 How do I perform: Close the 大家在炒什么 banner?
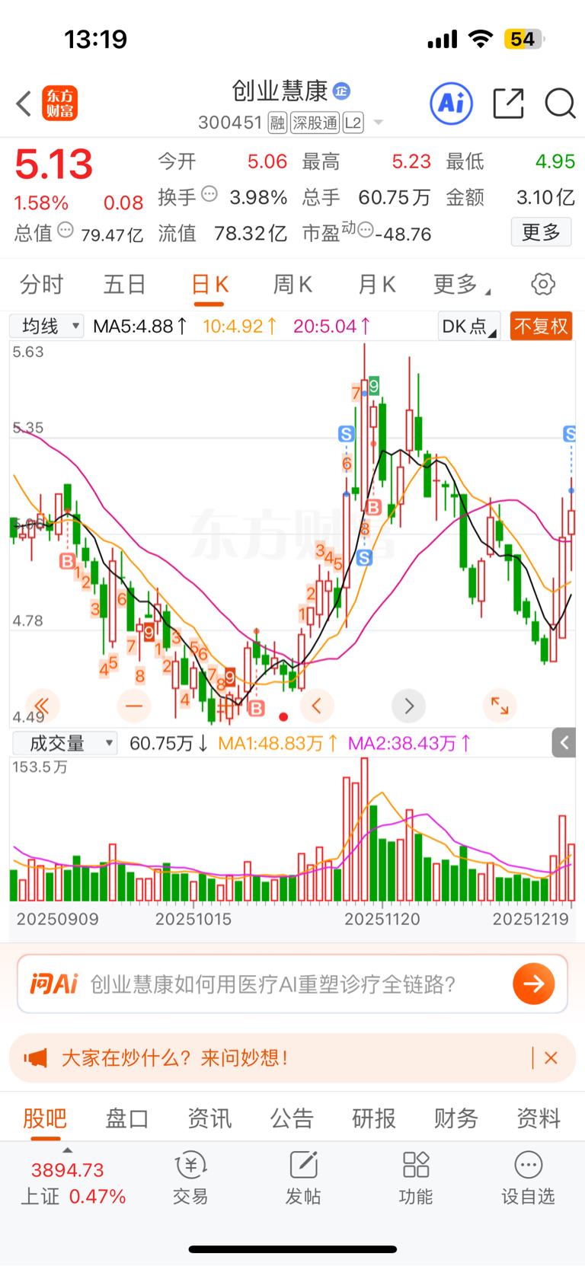[551, 1057]
